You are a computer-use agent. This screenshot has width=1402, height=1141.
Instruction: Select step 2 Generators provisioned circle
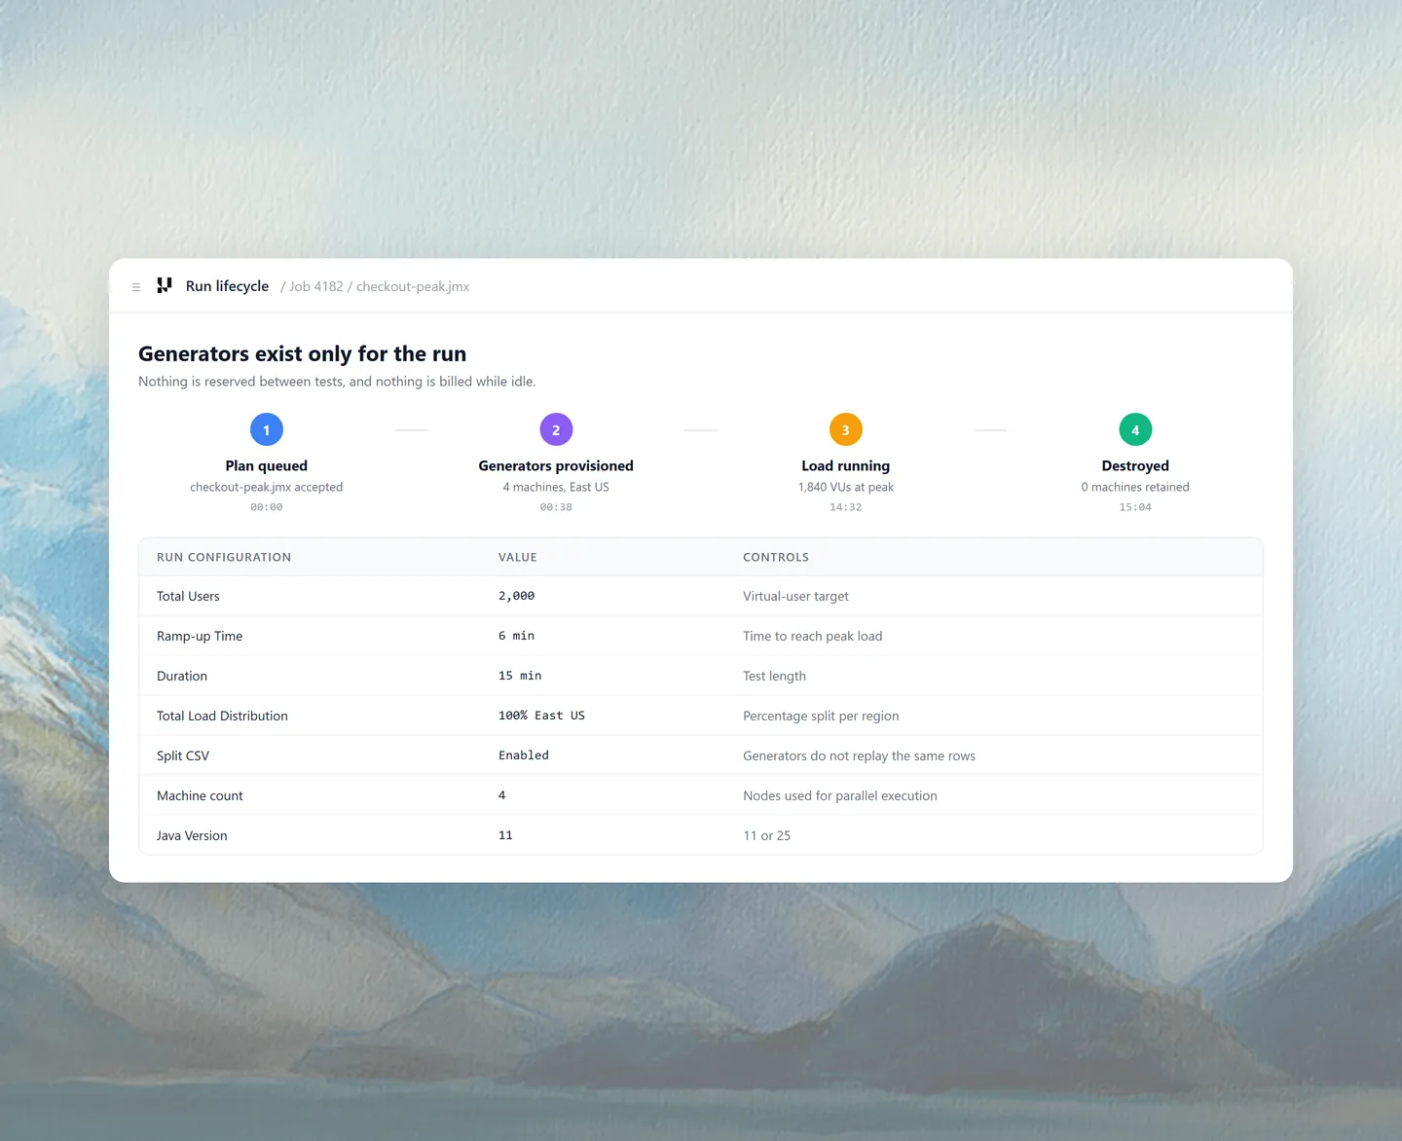pos(556,429)
